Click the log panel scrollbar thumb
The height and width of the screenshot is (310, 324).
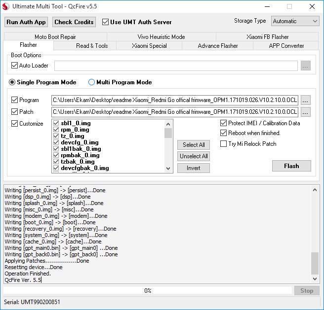315,264
